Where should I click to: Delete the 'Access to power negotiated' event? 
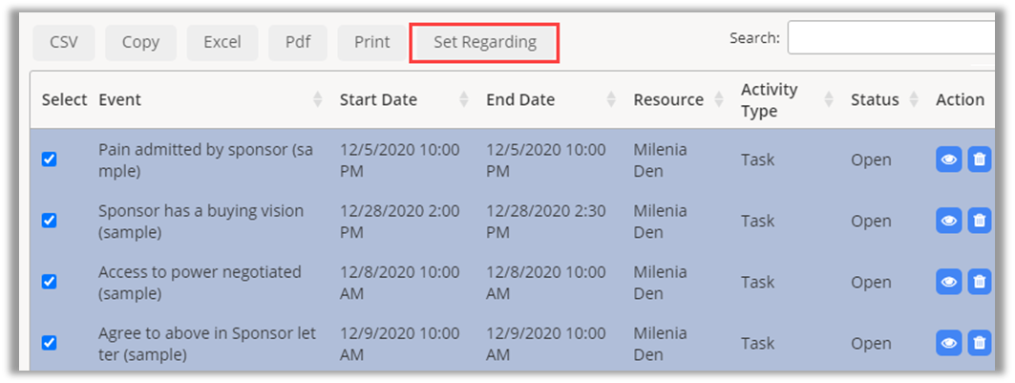(x=979, y=282)
